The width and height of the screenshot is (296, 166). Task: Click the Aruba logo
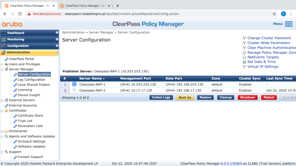12,24
